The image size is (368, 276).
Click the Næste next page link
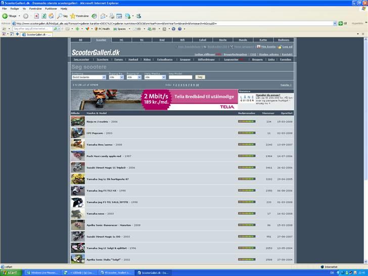click(x=286, y=85)
